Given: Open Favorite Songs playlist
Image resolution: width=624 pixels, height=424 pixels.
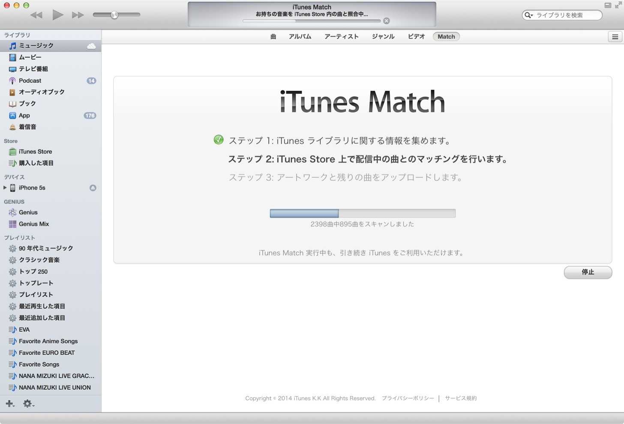Looking at the screenshot, I should (x=51, y=364).
